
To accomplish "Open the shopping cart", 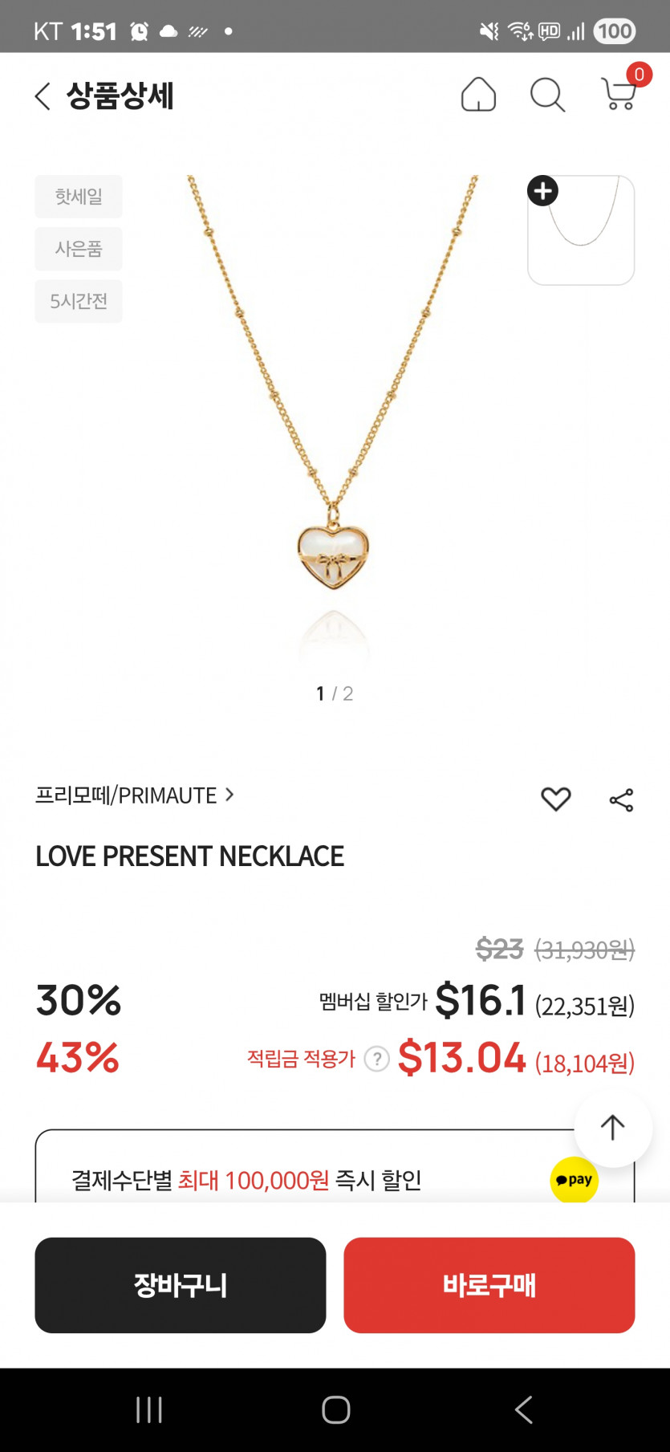I will click(x=619, y=94).
